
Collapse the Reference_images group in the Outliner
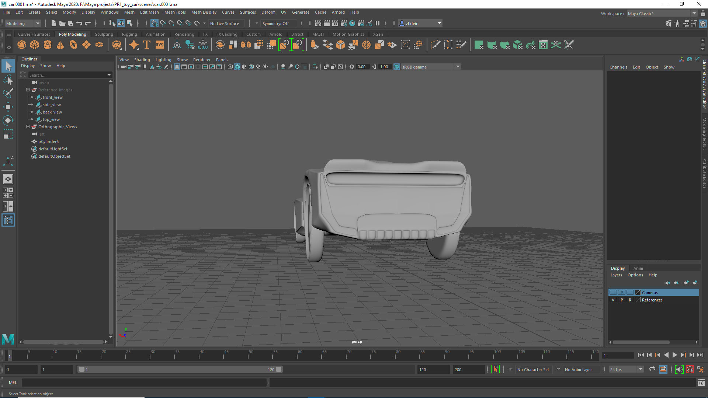(x=28, y=90)
